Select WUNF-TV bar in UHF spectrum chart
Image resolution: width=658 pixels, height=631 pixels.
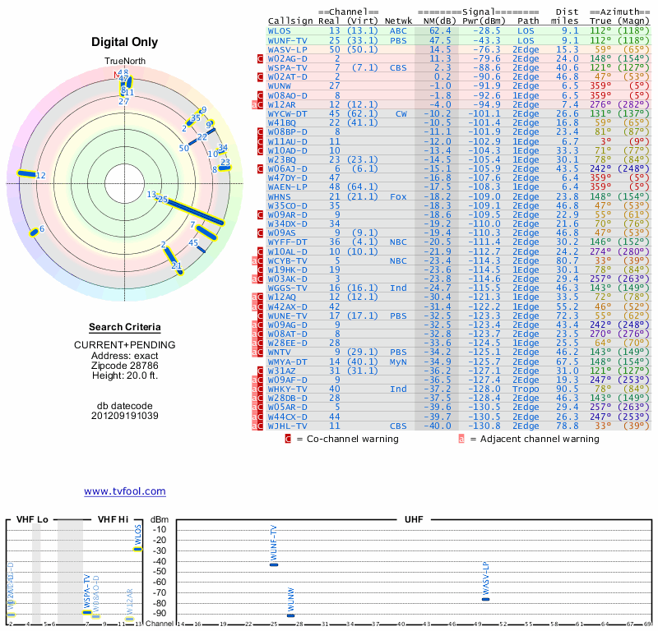tap(274, 564)
